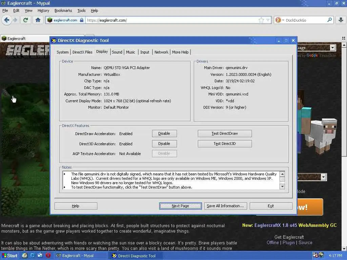
Task: Open the first quick launch icon beside Start
Action: (x=24, y=256)
